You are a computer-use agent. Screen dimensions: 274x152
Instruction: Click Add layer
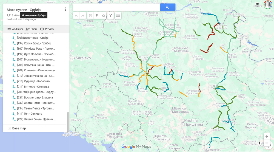pyautogui.click(x=15, y=29)
